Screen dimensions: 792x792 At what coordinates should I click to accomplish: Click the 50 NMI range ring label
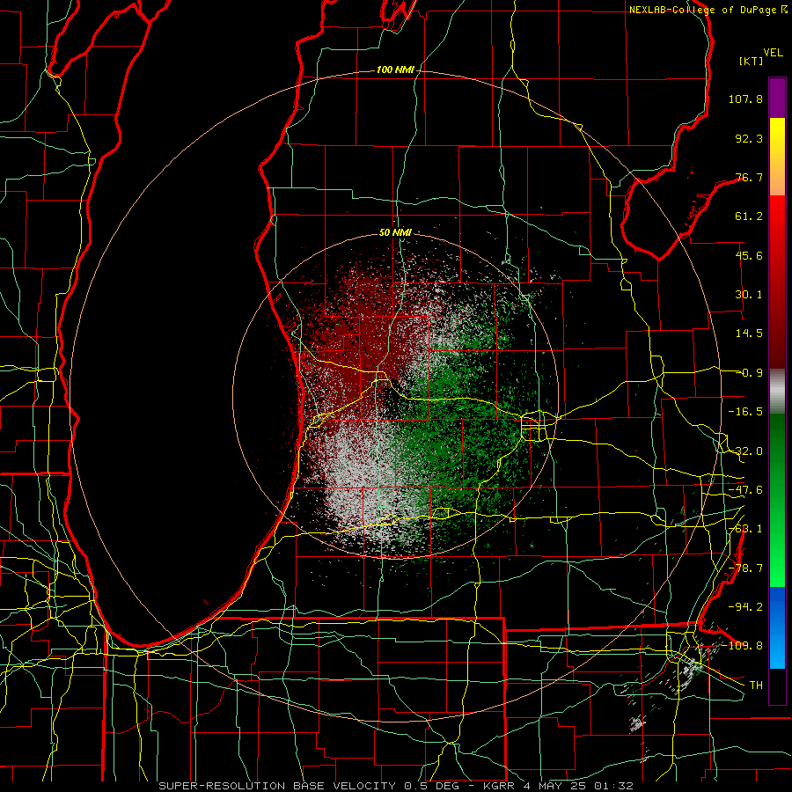[395, 233]
